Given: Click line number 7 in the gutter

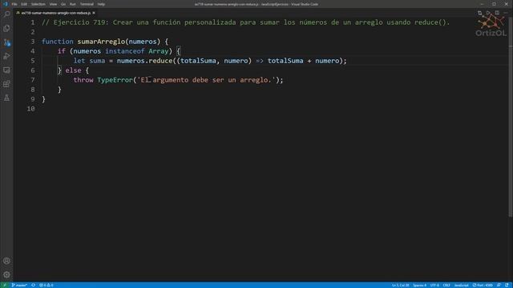Looking at the screenshot, I should pos(33,80).
